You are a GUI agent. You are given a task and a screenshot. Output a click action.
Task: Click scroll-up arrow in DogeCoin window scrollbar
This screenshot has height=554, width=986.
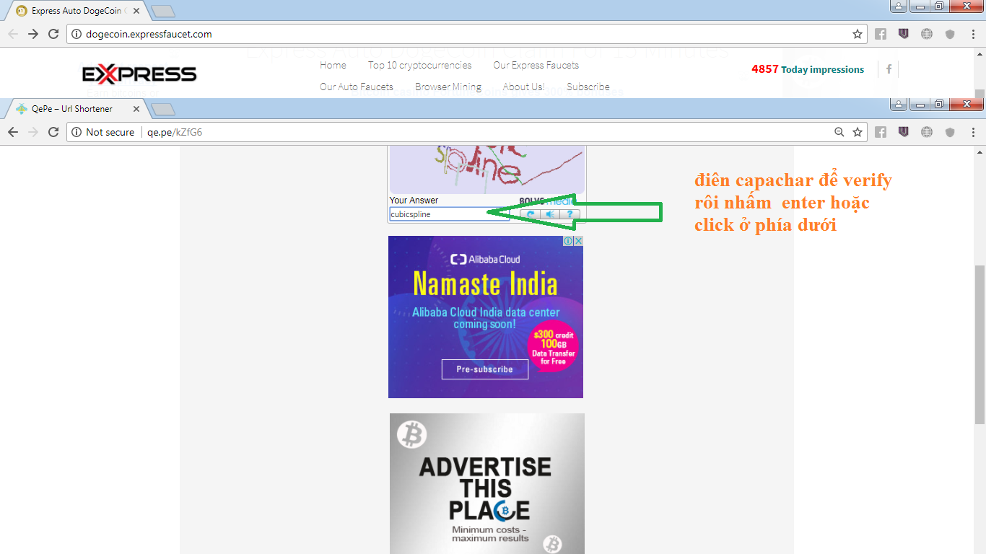tap(980, 54)
